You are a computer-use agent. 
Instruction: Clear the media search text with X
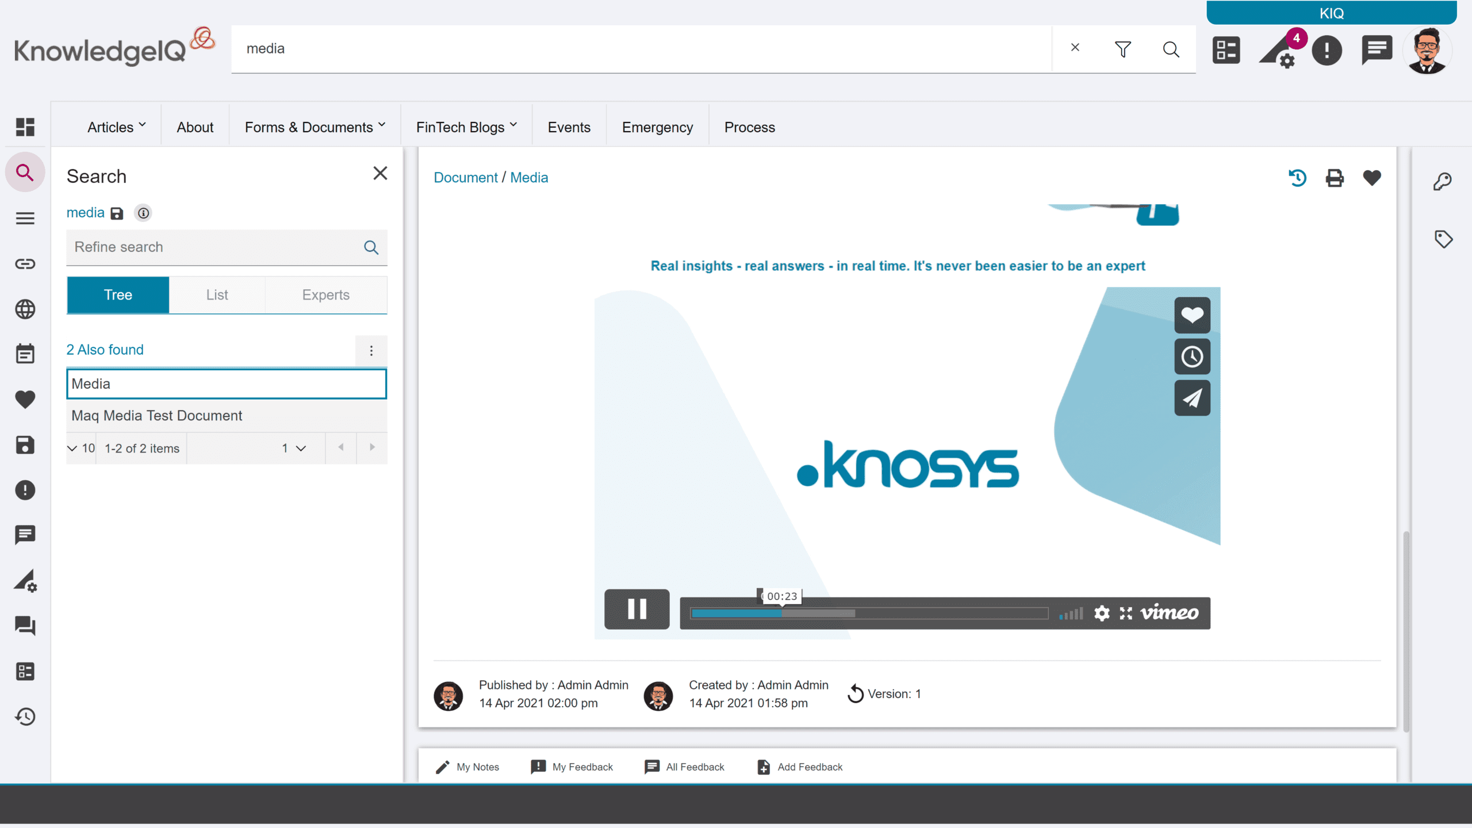pos(1075,48)
